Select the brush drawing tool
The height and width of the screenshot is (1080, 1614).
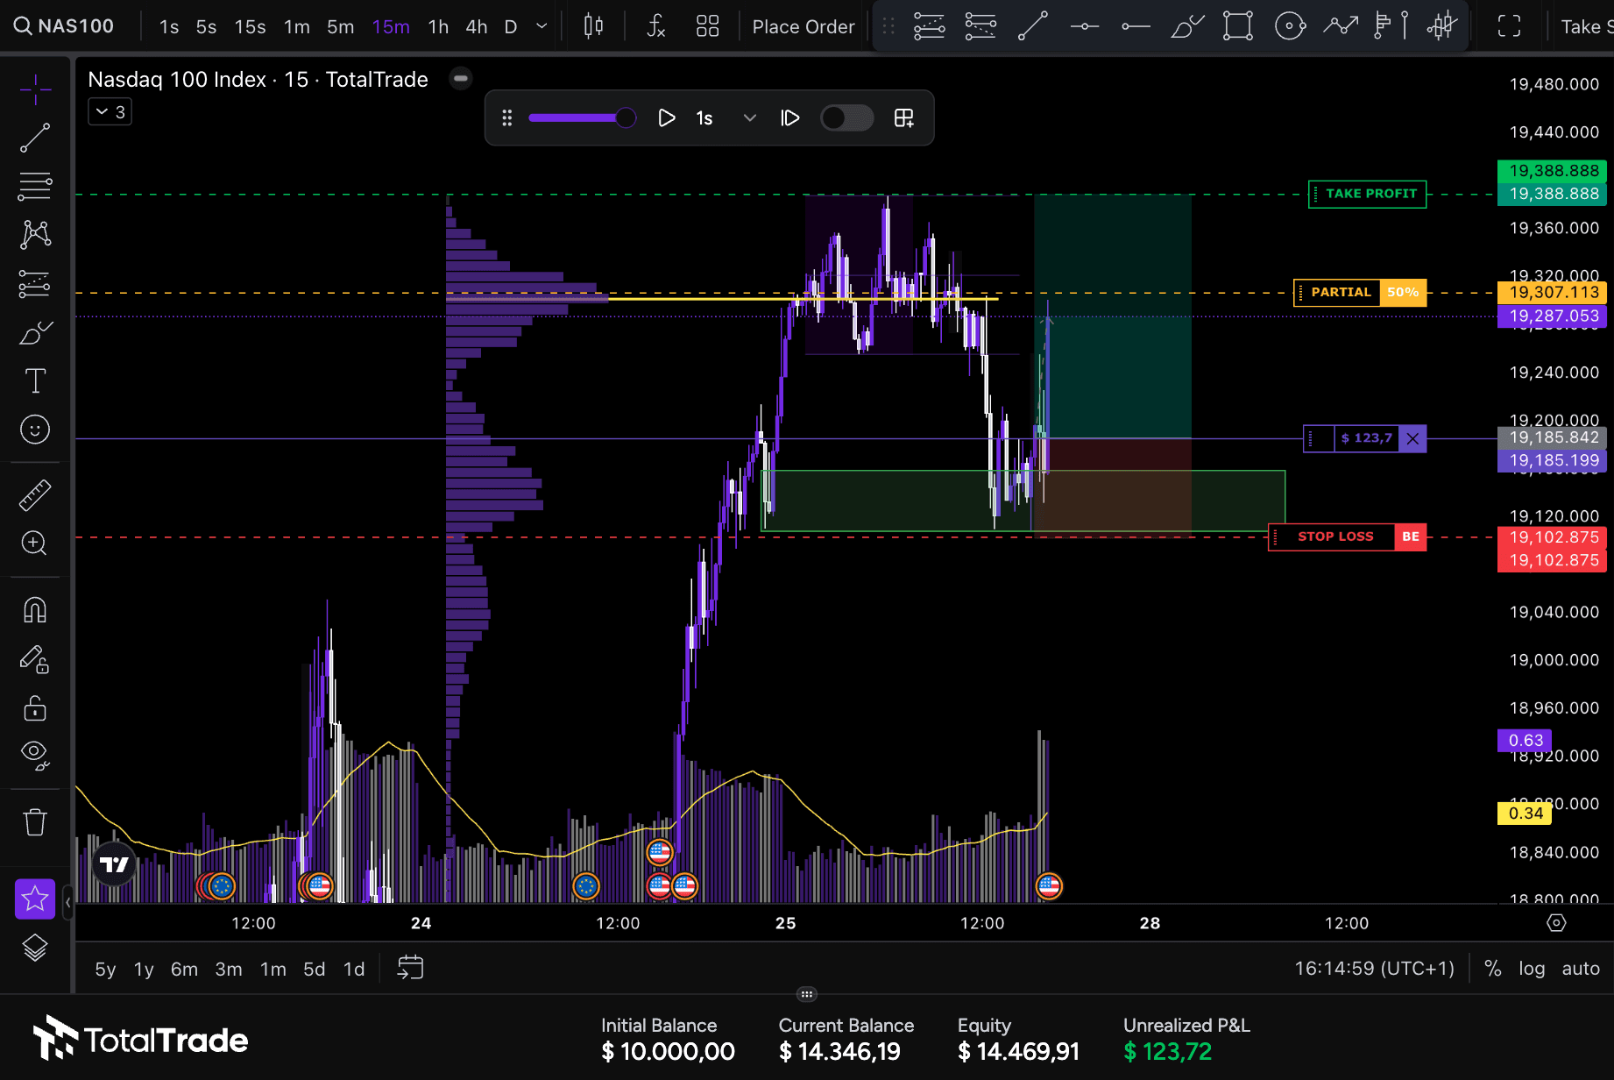(x=35, y=332)
